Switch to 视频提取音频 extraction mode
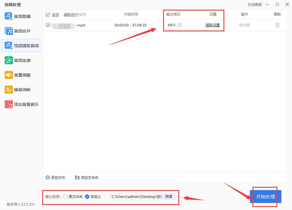 click(x=21, y=45)
